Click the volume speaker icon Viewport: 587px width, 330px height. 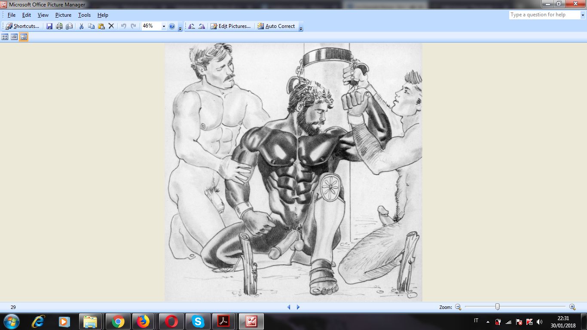point(540,321)
